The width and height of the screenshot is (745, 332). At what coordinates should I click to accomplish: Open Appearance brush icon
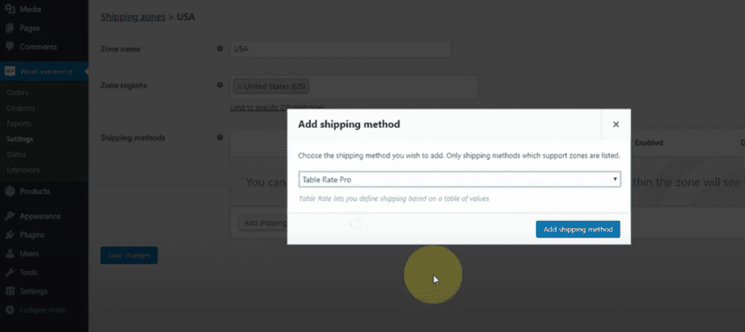[x=9, y=216]
